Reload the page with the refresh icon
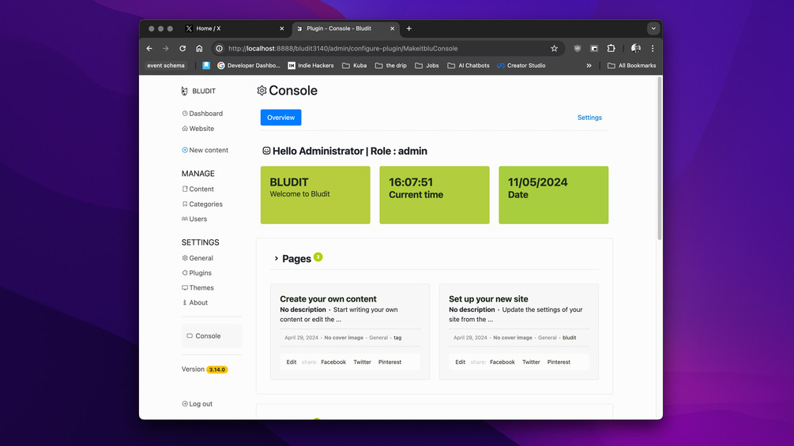This screenshot has height=446, width=794. [x=183, y=48]
